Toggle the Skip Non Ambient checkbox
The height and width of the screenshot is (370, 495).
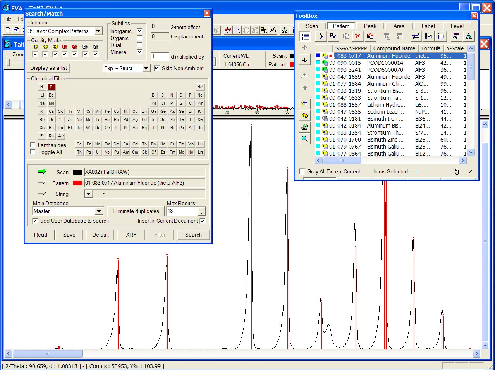156,68
